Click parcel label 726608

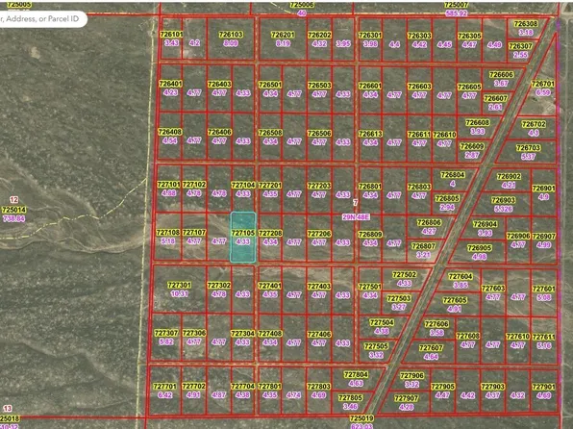pos(478,122)
